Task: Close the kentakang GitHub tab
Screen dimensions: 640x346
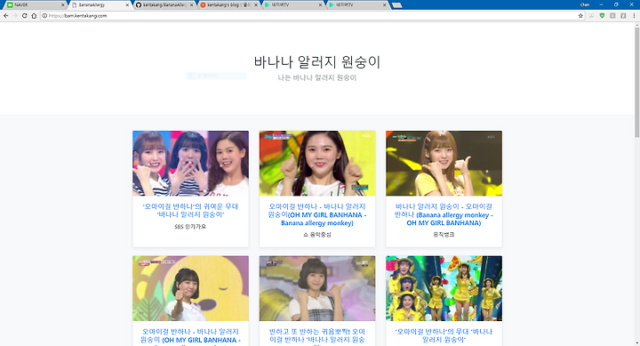Action: [191, 5]
